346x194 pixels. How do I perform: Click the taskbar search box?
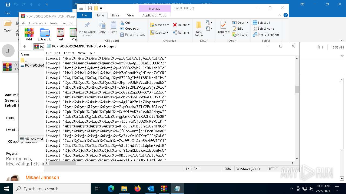click(52, 189)
